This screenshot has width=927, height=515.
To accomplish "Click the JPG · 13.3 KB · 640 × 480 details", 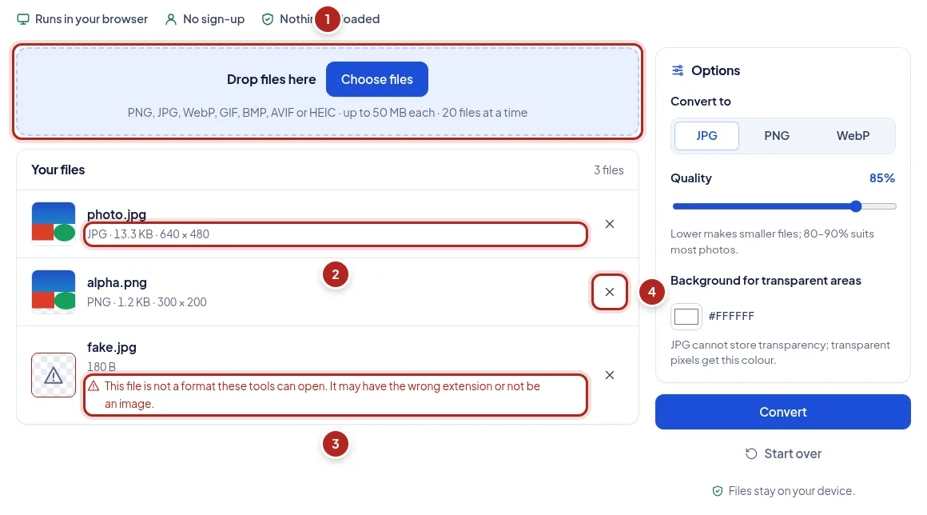I will 148,234.
